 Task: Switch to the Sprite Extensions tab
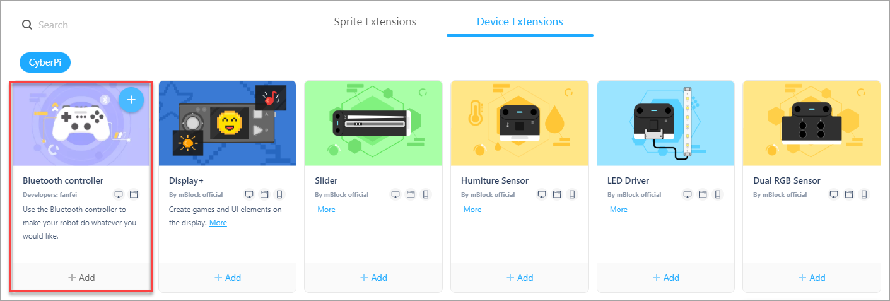point(375,21)
